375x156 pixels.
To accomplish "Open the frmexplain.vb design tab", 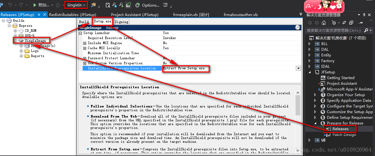I will click(x=191, y=14).
